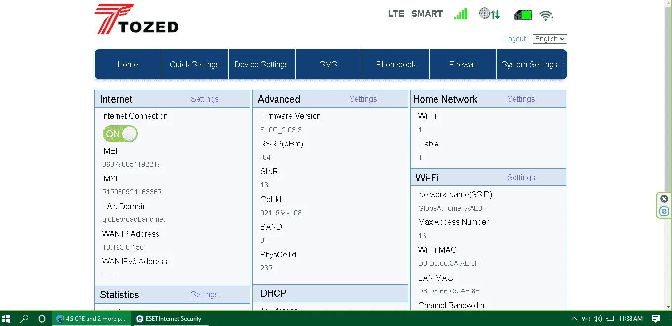This screenshot has width=672, height=326.
Task: Click the LTE network type indicator
Action: (396, 14)
